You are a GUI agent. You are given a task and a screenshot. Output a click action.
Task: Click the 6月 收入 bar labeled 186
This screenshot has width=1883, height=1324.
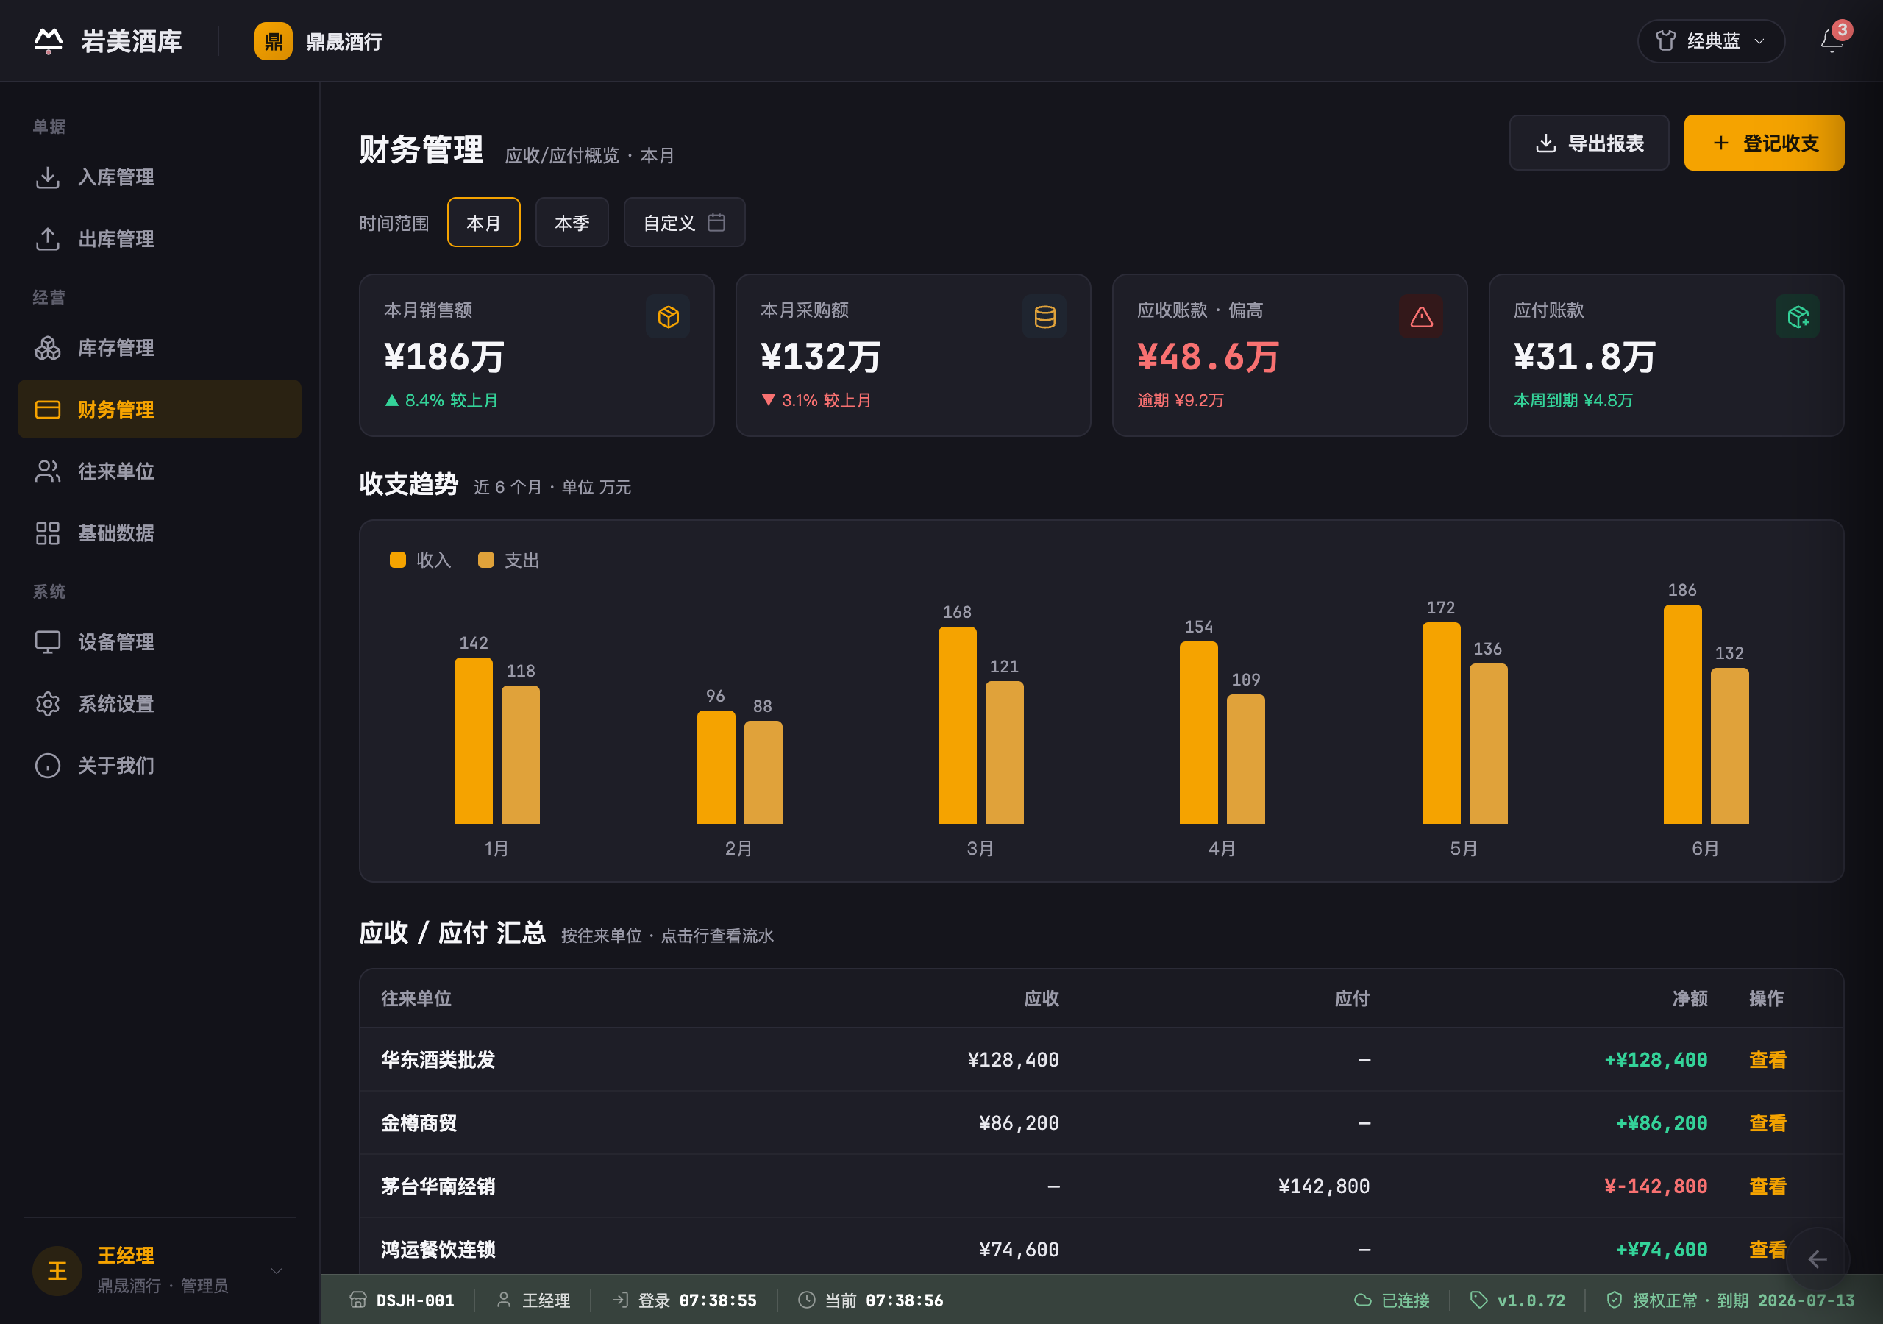(x=1682, y=714)
